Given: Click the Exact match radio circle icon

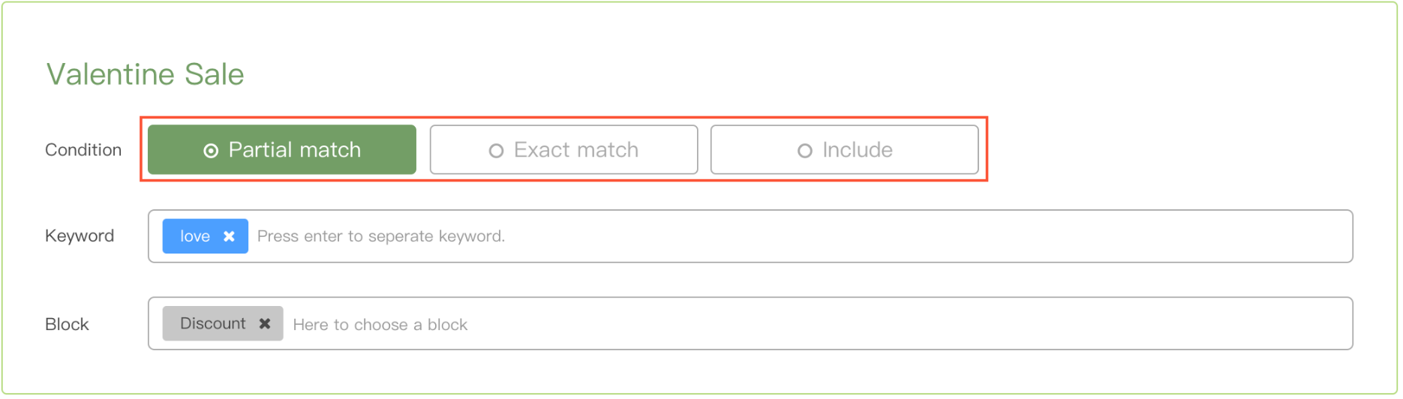Looking at the screenshot, I should click(x=496, y=151).
